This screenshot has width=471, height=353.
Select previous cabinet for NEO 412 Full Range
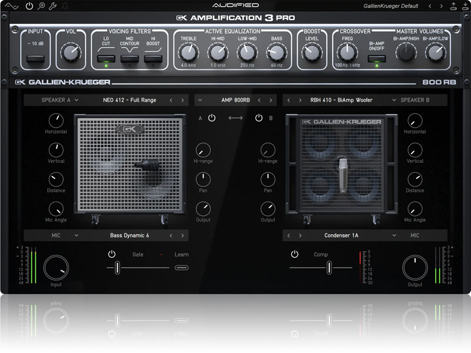(x=171, y=100)
